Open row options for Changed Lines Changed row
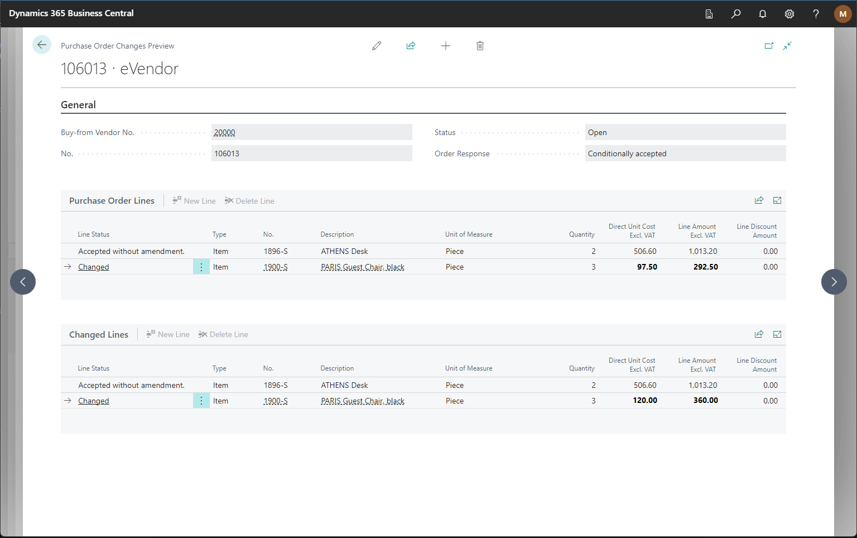The image size is (857, 538). point(201,401)
